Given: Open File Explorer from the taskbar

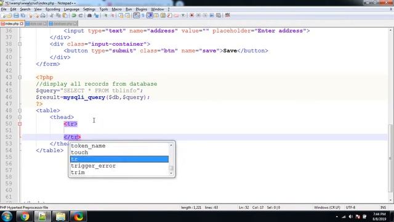Looking at the screenshot, I should point(60,216).
